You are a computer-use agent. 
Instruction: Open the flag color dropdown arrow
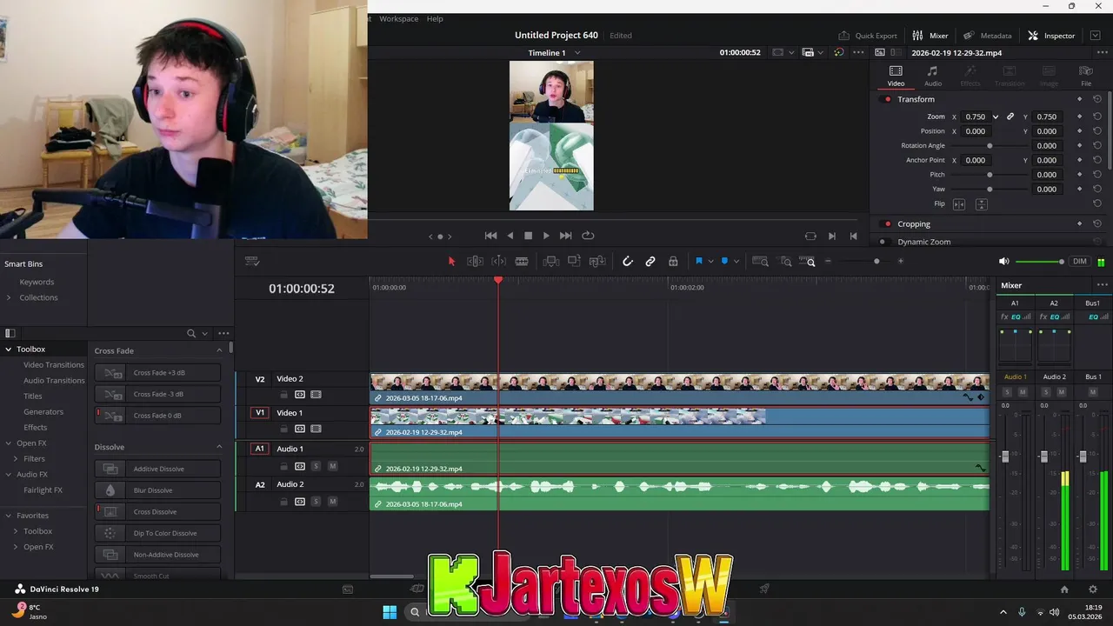click(x=710, y=261)
